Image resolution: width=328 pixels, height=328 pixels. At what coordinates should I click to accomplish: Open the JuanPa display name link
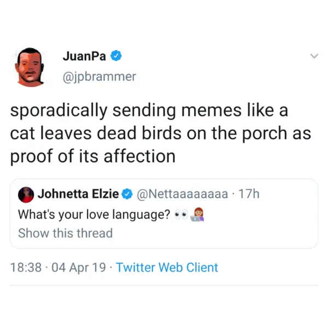point(84,56)
